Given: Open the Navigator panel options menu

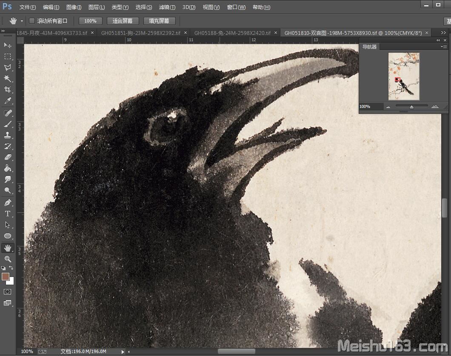Looking at the screenshot, I should point(443,46).
